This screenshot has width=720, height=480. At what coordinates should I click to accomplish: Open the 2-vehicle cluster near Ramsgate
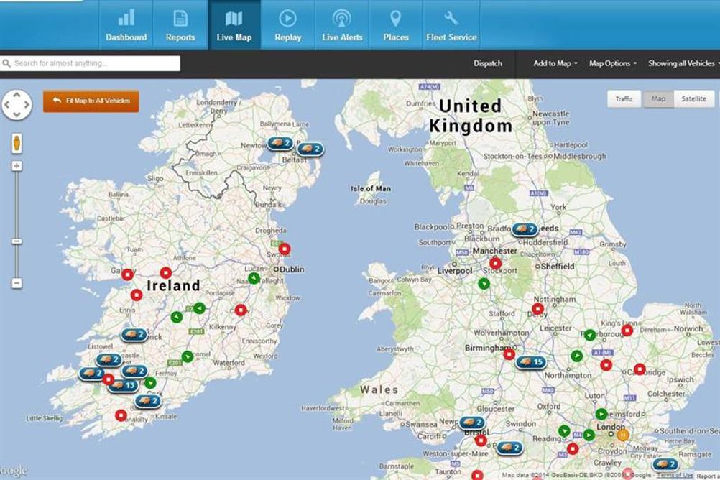click(x=666, y=464)
